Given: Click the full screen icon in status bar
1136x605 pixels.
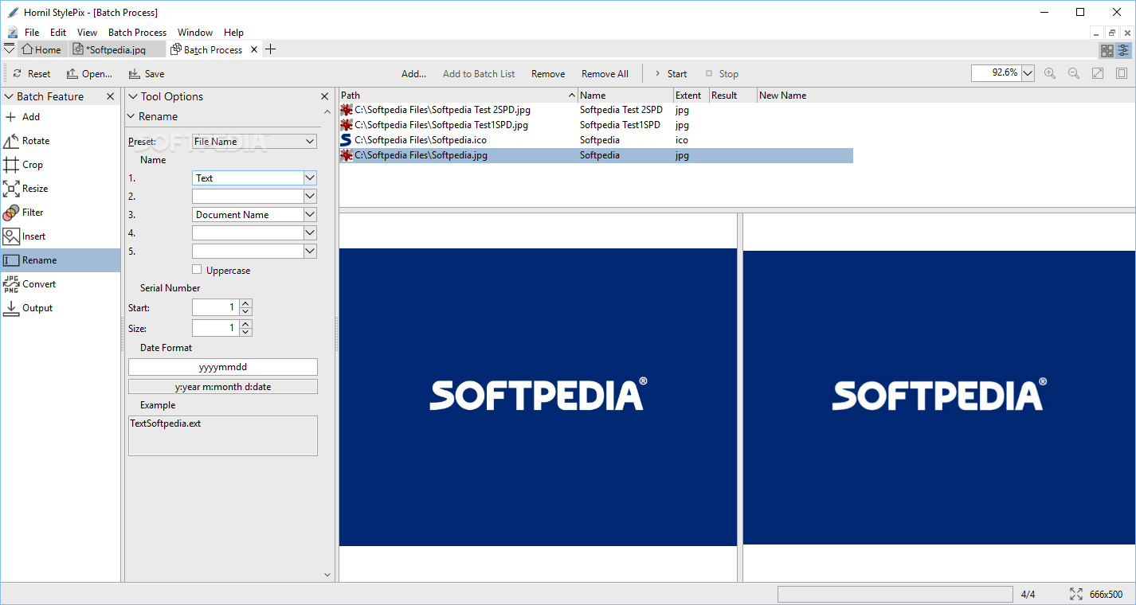Looking at the screenshot, I should tap(1076, 594).
